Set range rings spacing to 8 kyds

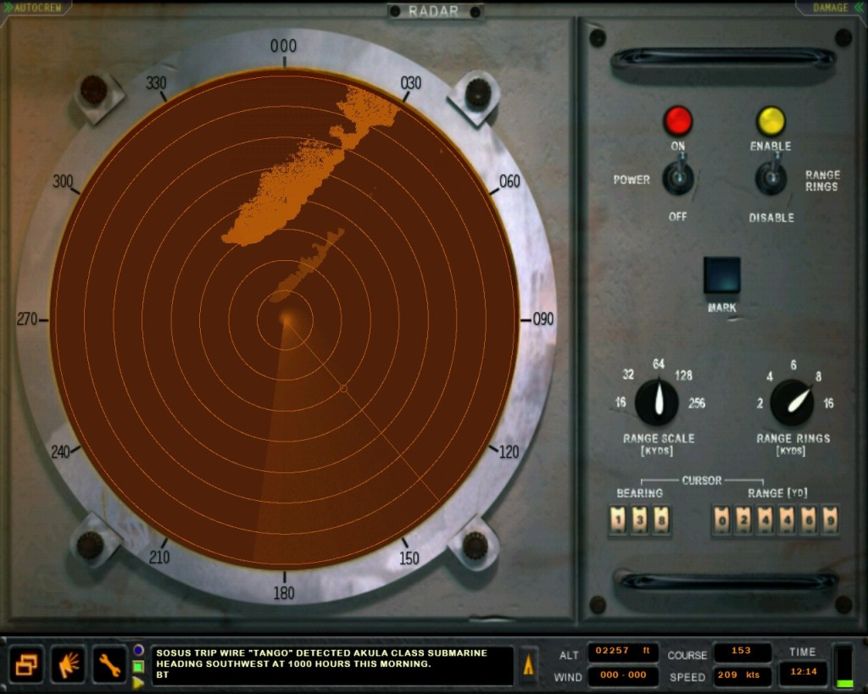(x=818, y=376)
